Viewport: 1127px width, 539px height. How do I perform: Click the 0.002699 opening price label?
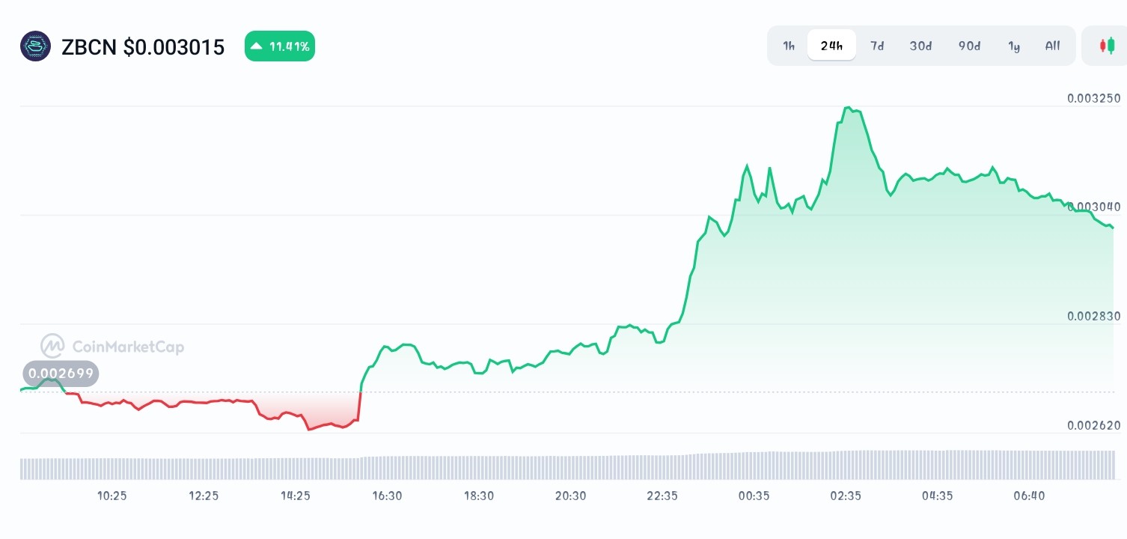click(61, 373)
